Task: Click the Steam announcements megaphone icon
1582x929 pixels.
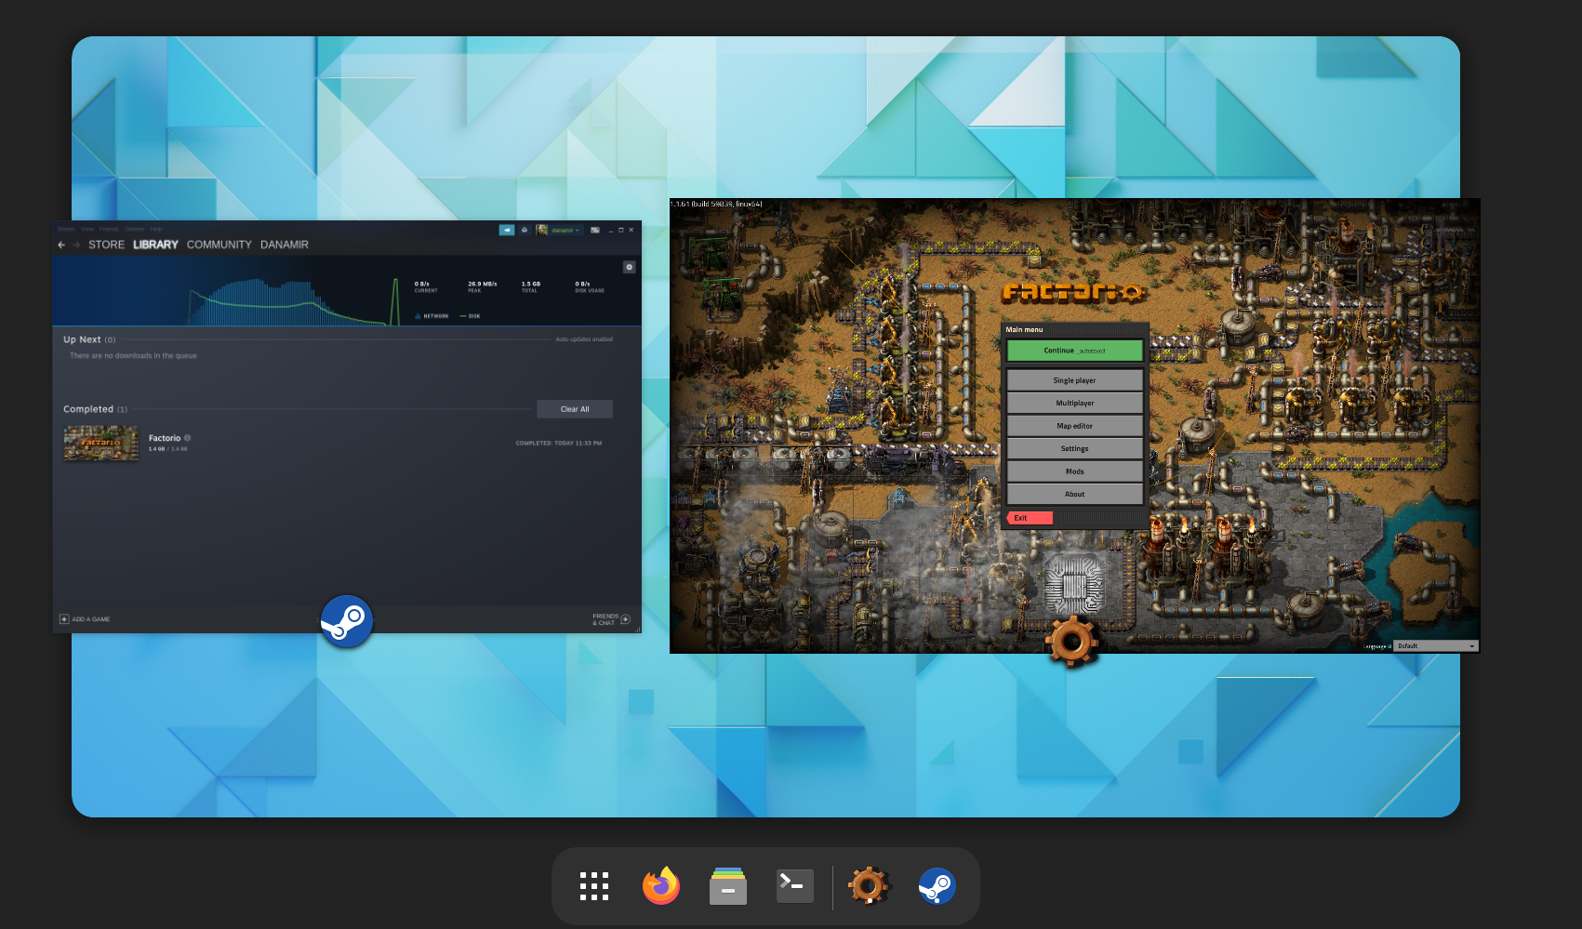Action: [506, 230]
